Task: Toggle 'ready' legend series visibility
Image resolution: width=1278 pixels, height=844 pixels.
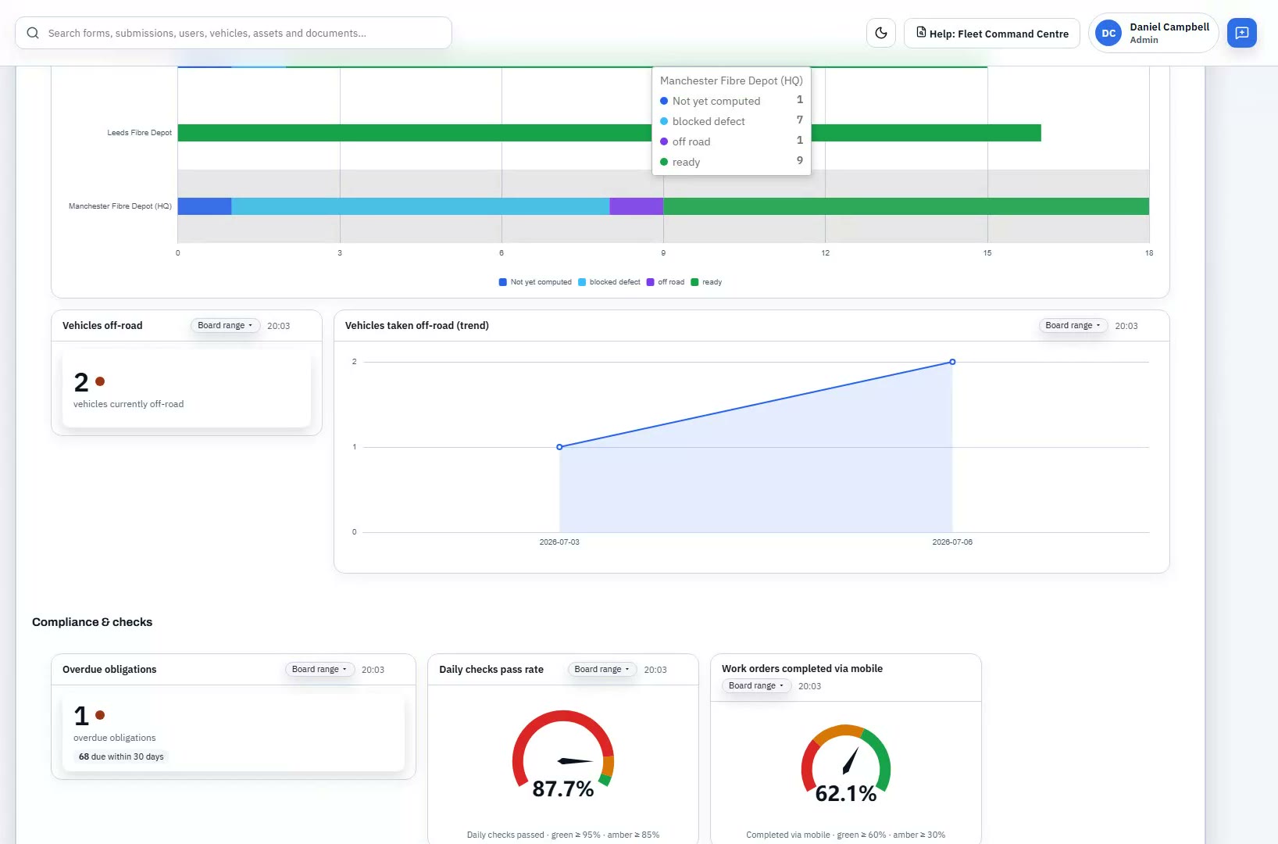Action: click(x=706, y=282)
